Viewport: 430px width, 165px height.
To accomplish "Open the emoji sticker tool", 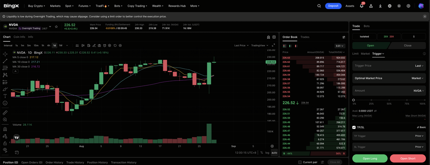I will click(5, 103).
